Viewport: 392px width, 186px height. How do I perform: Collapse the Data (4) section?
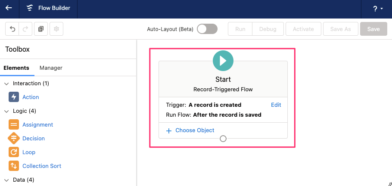click(6, 180)
